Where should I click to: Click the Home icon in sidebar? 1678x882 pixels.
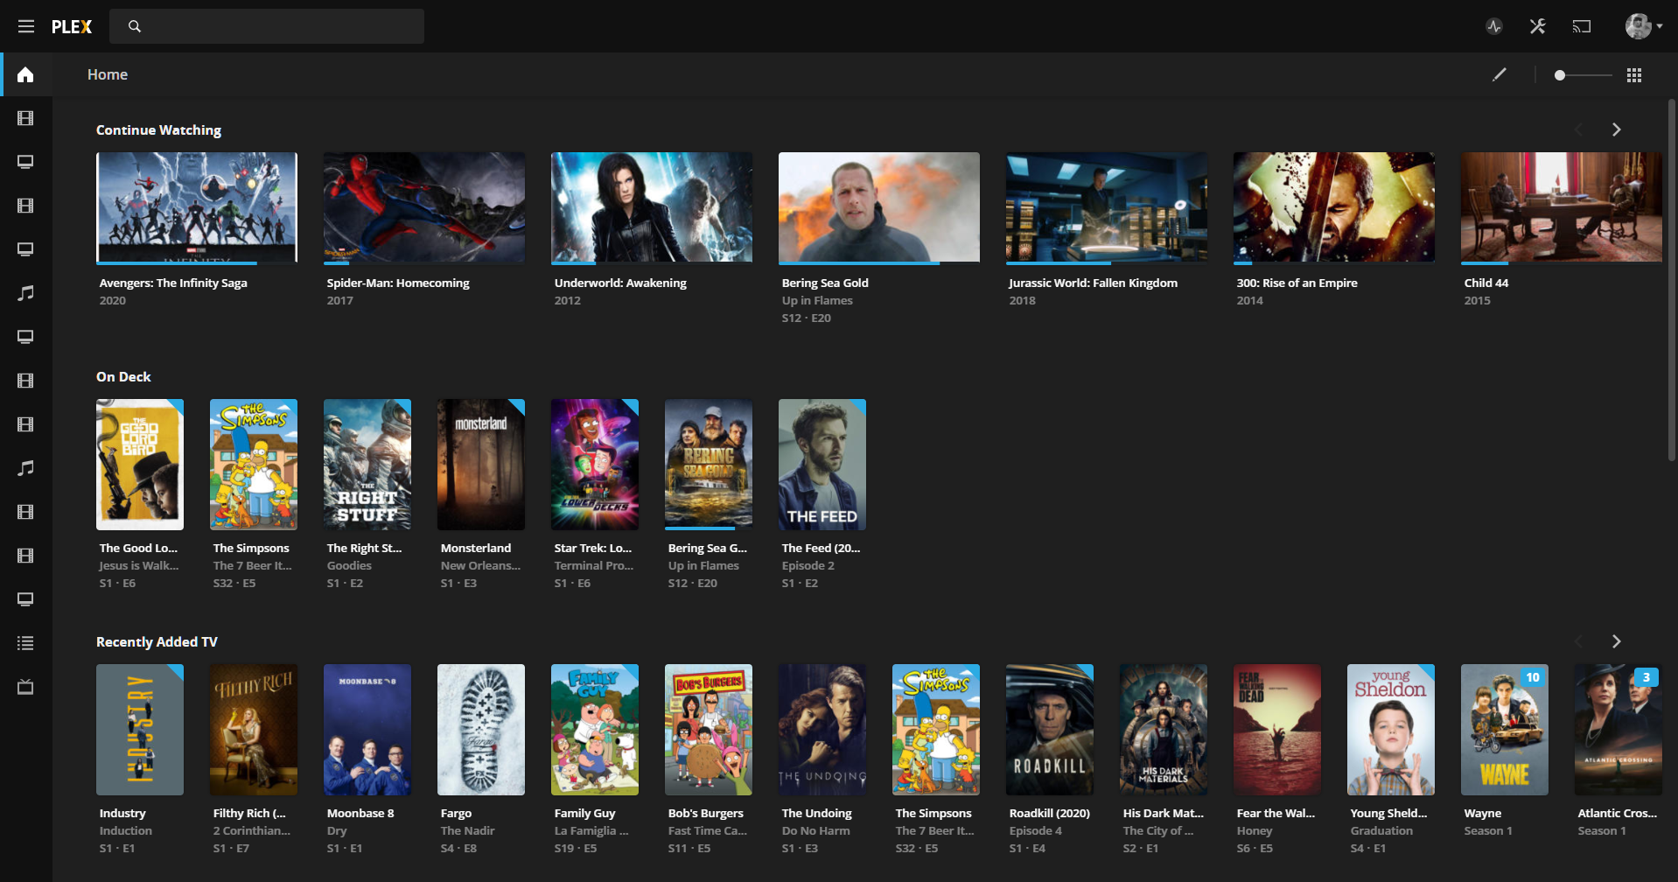coord(25,74)
